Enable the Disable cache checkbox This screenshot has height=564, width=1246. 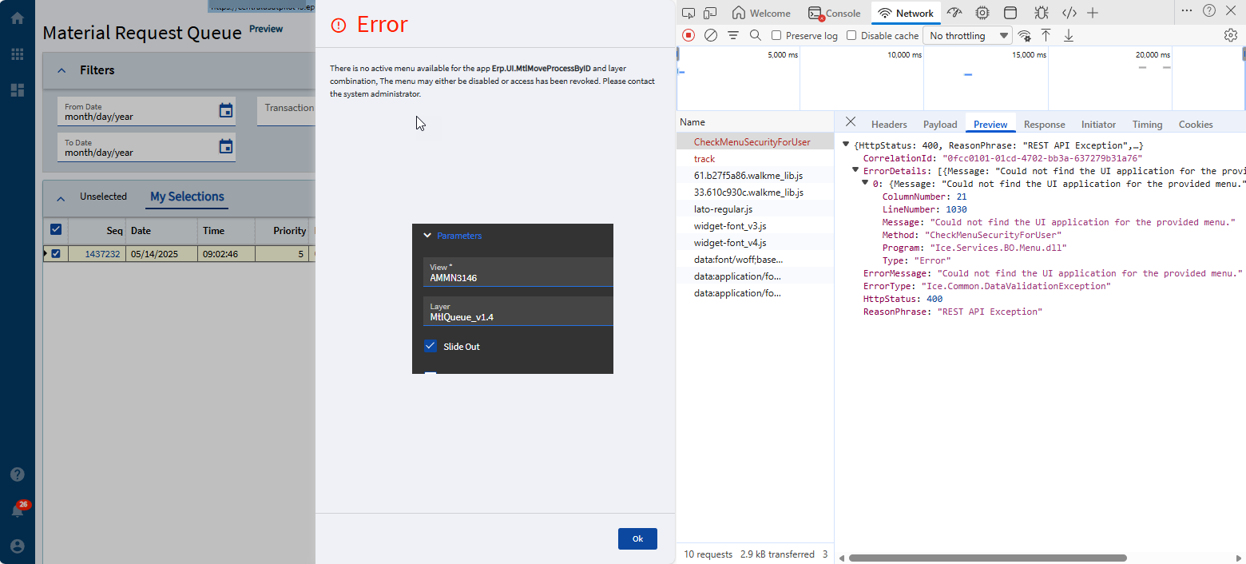pos(851,35)
